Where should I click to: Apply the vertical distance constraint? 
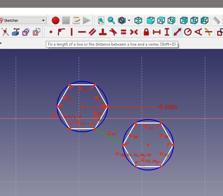tap(167, 32)
